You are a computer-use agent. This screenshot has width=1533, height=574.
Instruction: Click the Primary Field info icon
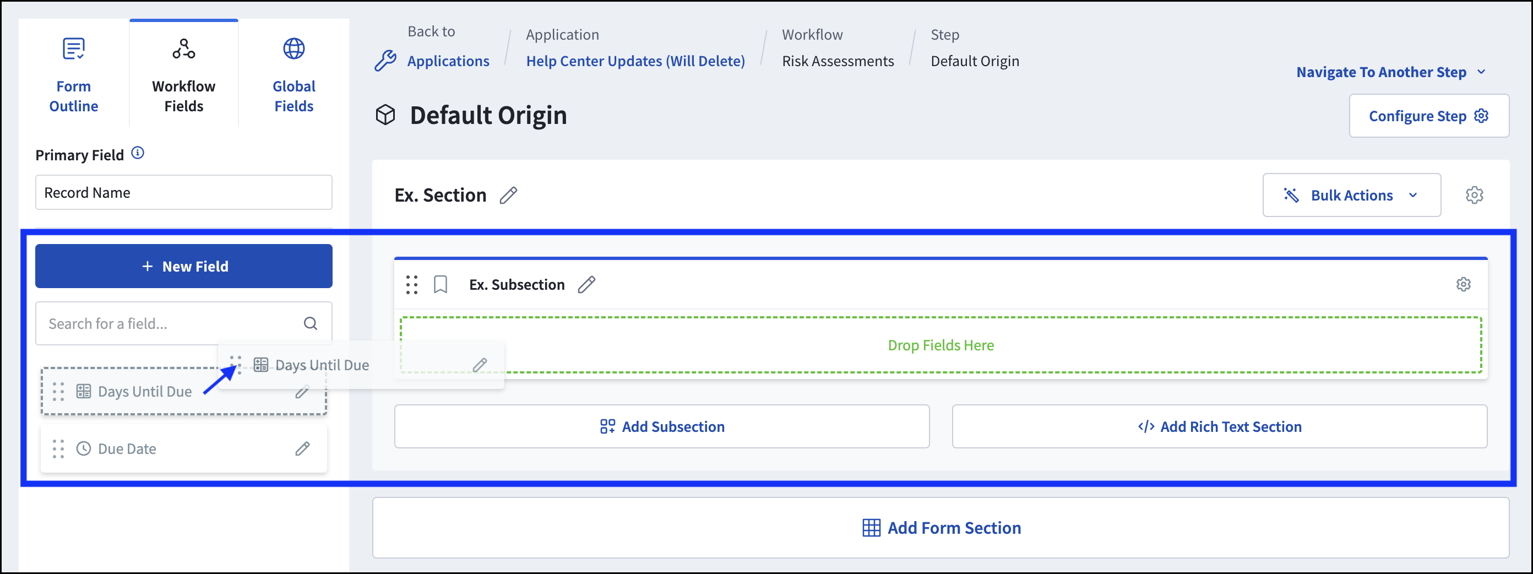point(138,153)
